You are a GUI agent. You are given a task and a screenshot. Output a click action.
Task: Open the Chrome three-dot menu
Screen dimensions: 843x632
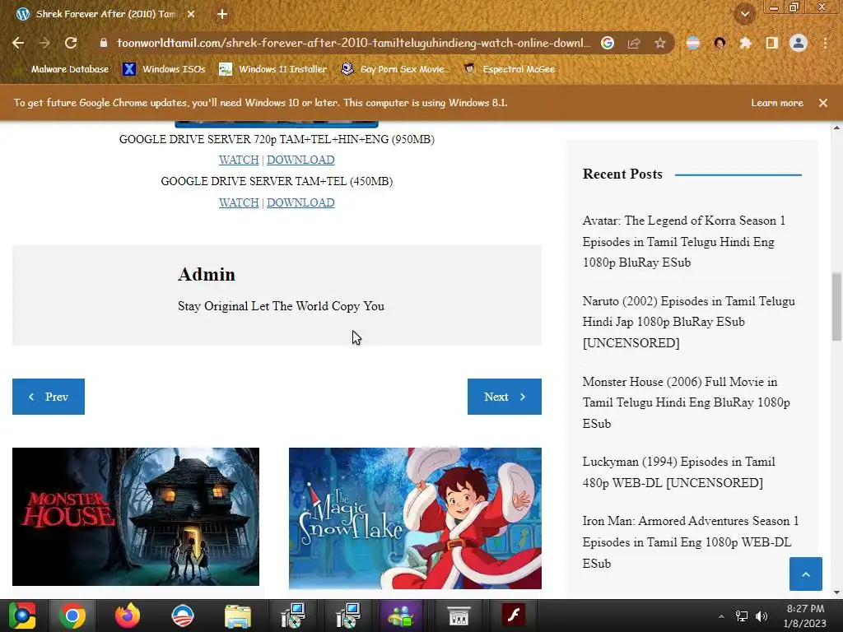[825, 43]
